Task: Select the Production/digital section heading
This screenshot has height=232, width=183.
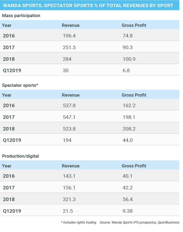Action: 20,156
